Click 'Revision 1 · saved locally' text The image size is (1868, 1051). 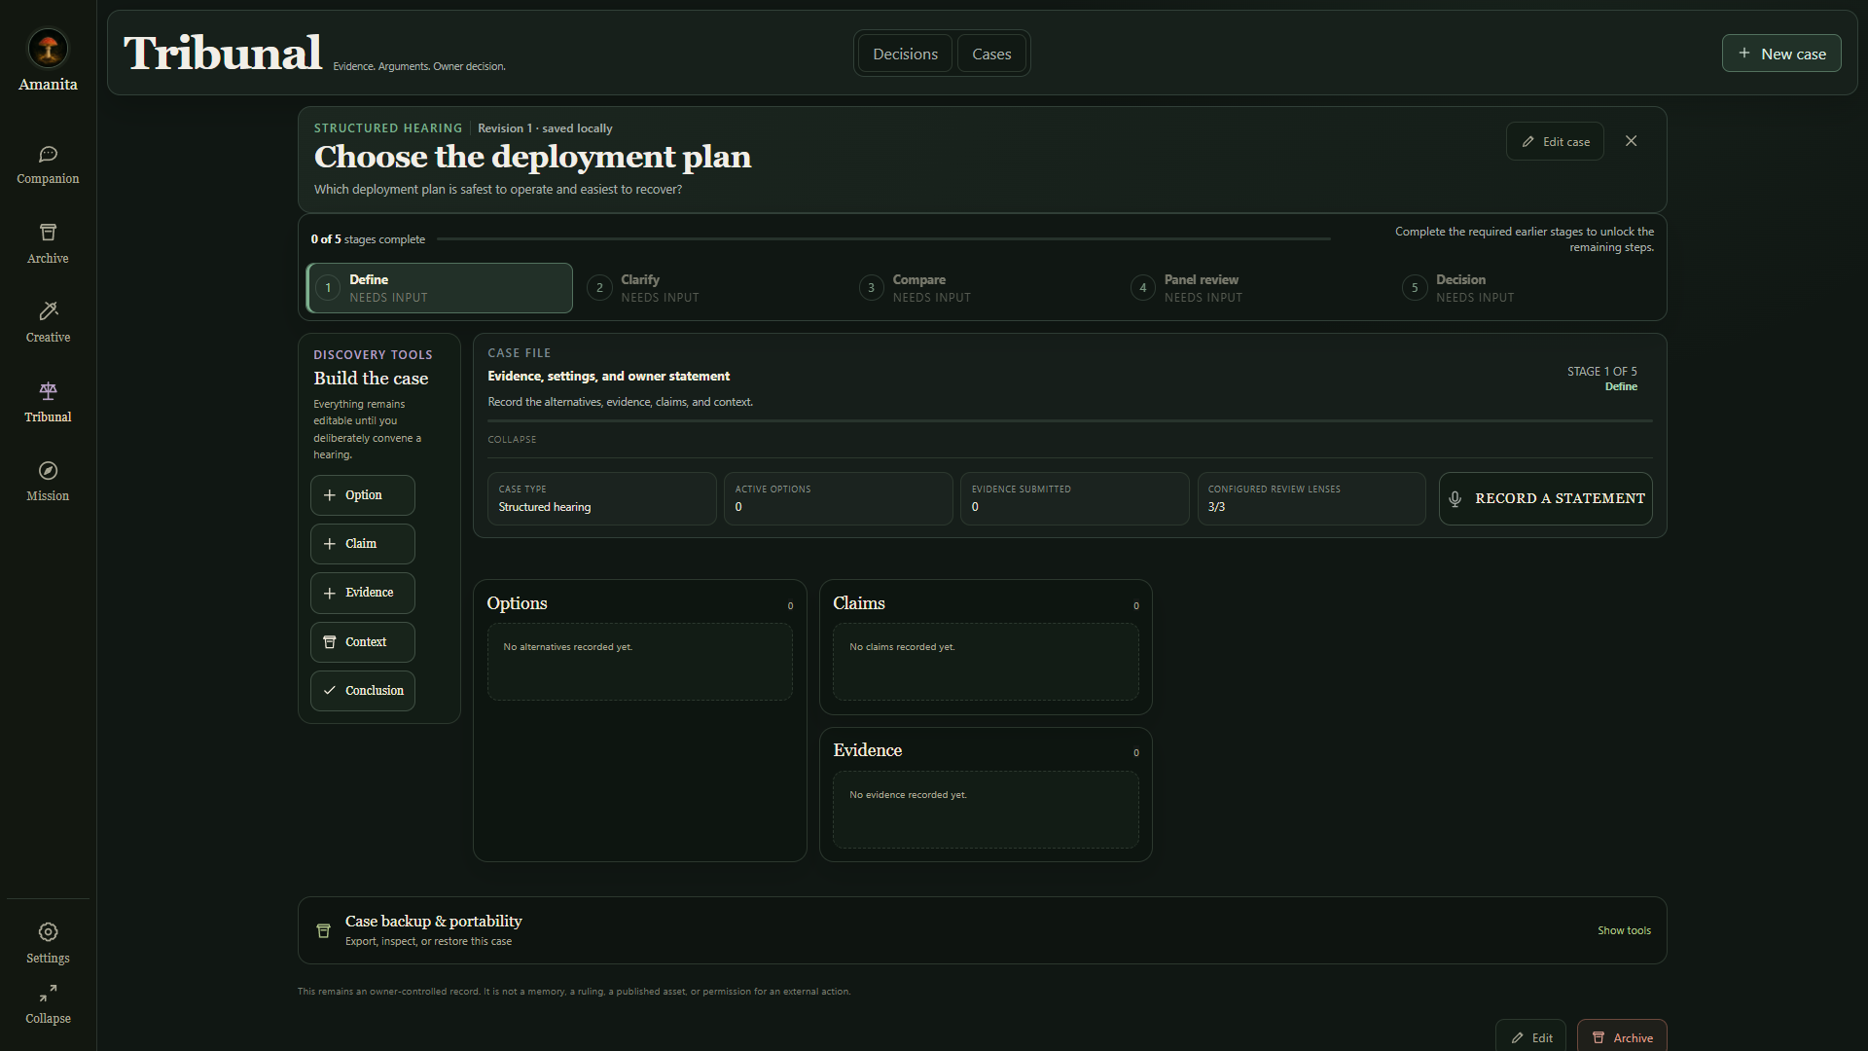(545, 128)
